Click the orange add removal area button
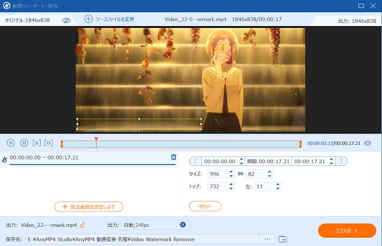The image size is (382, 246). (x=88, y=207)
